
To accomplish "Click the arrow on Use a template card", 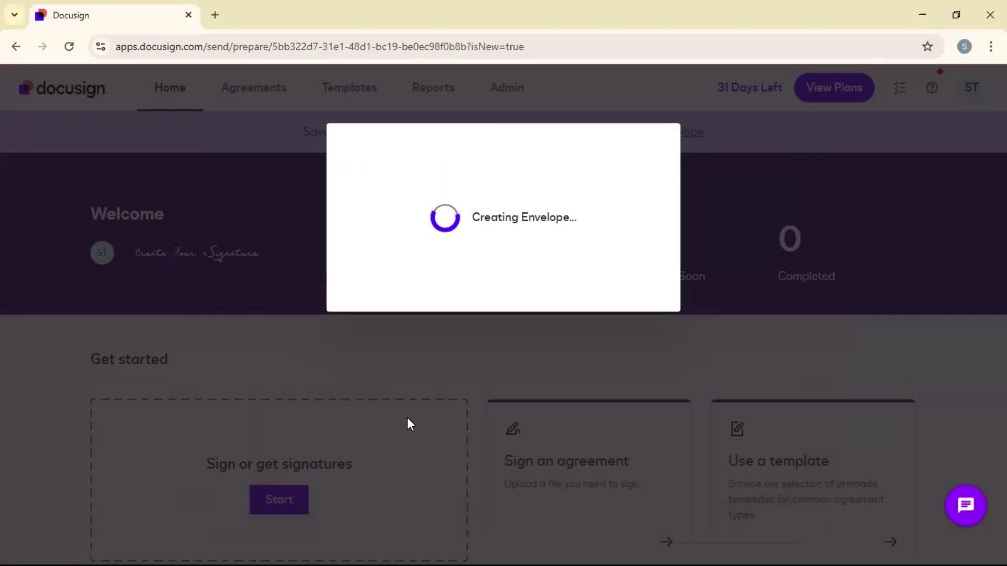I will coord(891,541).
